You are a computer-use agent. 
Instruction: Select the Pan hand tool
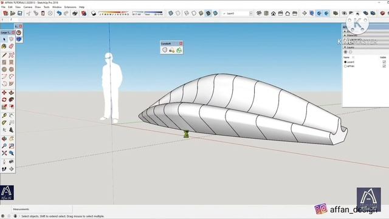click(x=11, y=139)
